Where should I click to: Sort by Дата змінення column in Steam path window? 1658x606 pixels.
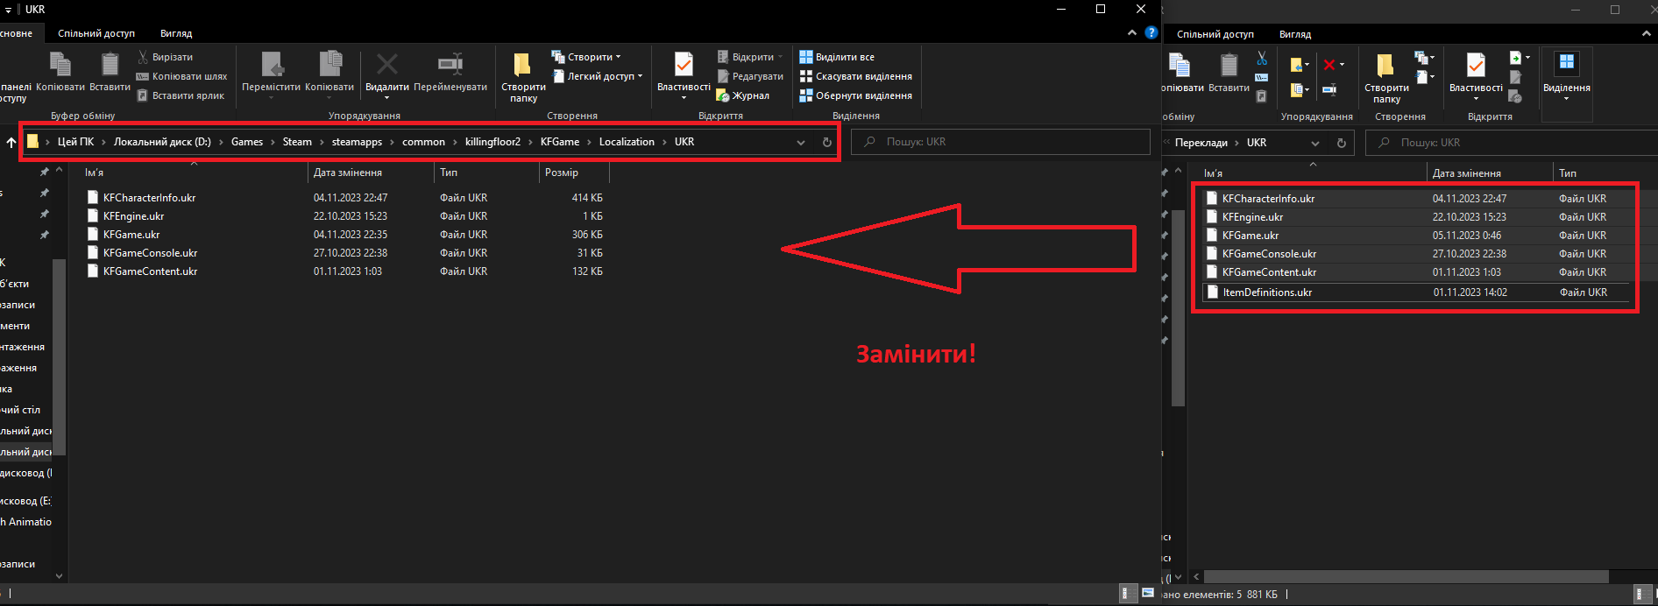click(x=371, y=173)
